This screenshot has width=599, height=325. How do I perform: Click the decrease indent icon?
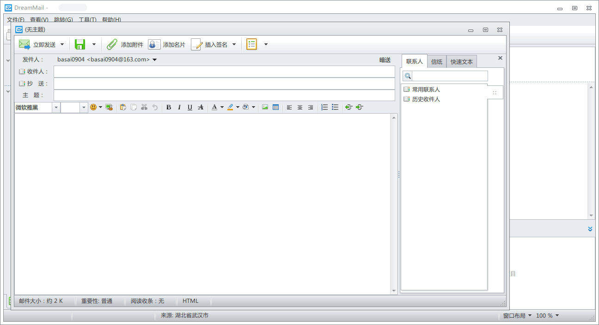click(349, 107)
